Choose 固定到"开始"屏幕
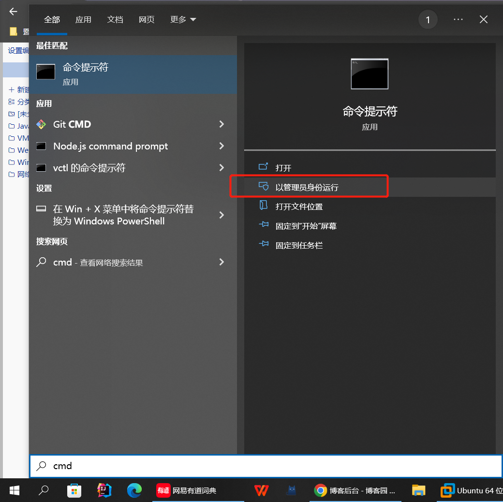The image size is (503, 502). tap(370, 226)
